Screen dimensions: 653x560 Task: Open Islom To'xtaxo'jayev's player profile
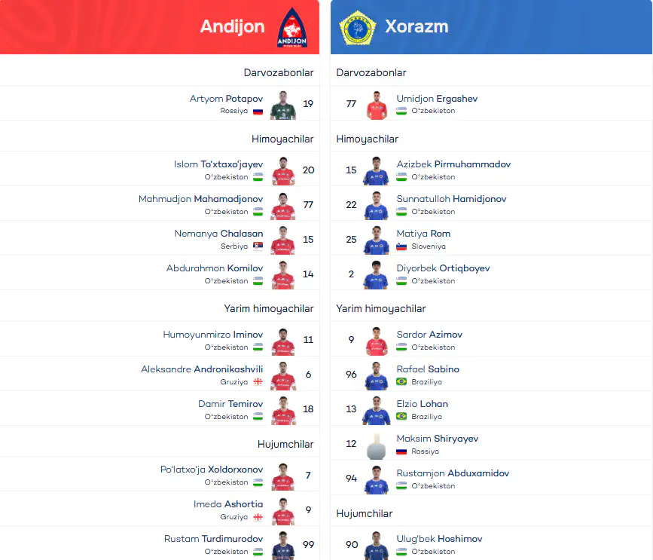coord(218,164)
